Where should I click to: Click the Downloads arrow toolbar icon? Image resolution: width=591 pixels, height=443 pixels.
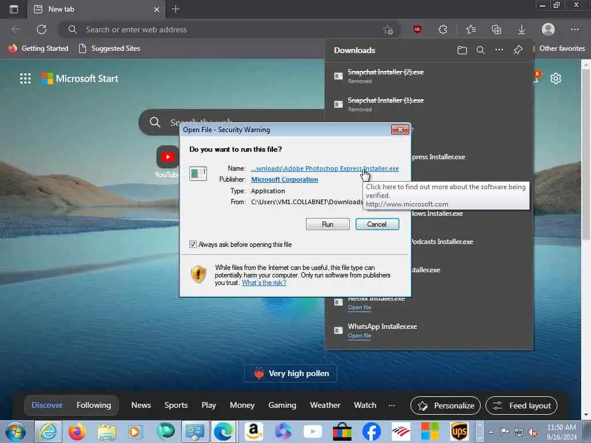click(522, 29)
